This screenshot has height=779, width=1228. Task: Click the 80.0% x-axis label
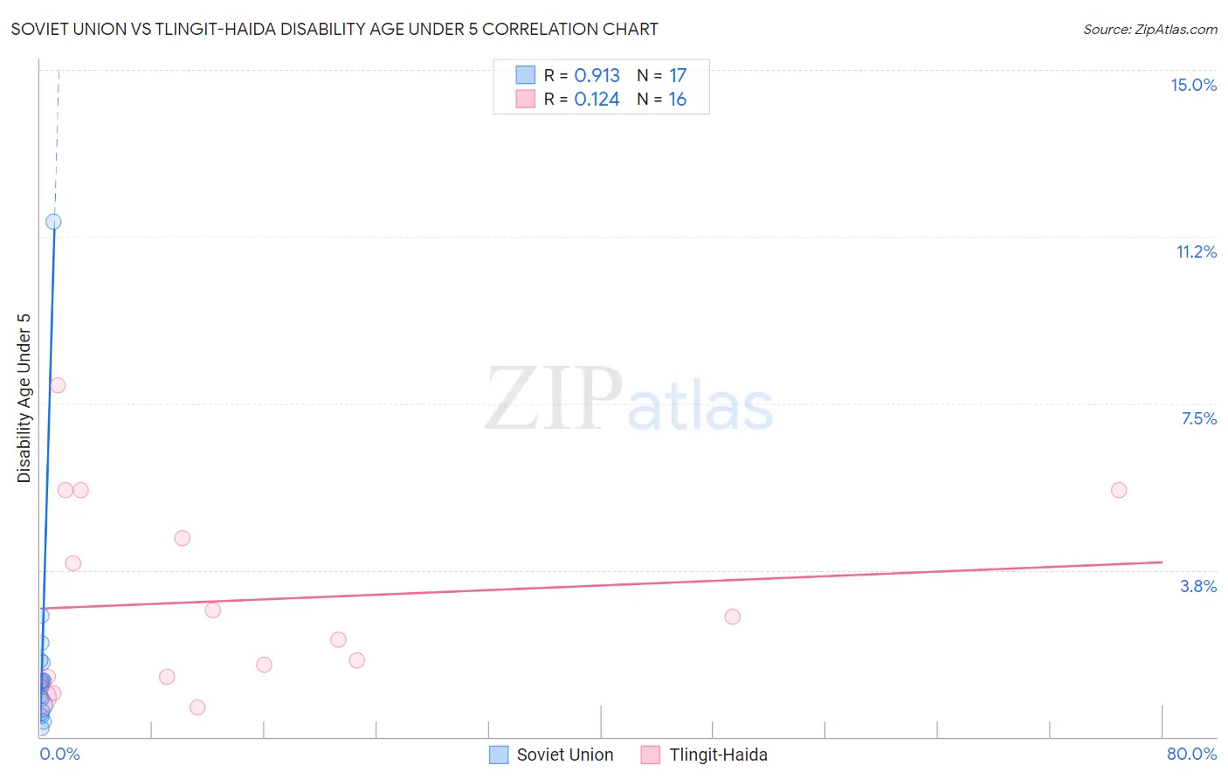pos(1191,754)
